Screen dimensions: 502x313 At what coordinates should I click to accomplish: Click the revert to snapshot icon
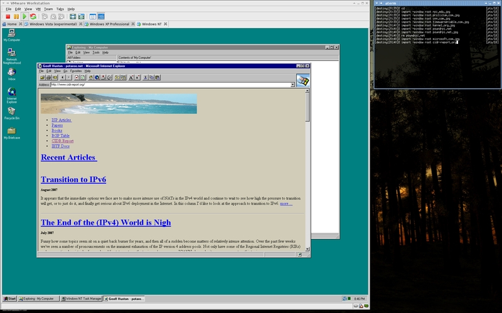(53, 17)
